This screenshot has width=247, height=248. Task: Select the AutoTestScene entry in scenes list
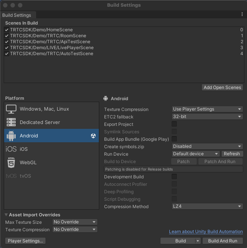click(x=51, y=54)
